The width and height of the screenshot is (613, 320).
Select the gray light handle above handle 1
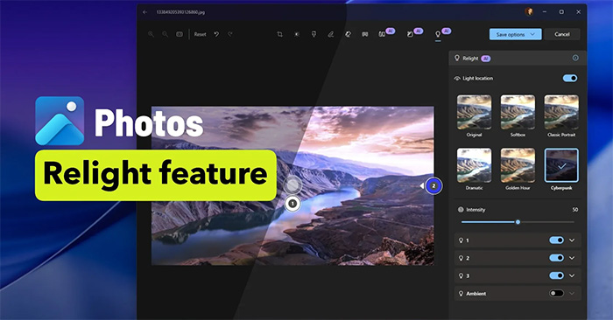click(x=292, y=185)
